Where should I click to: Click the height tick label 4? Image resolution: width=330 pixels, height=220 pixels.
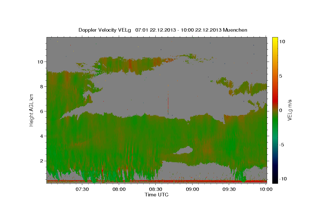click(42, 136)
